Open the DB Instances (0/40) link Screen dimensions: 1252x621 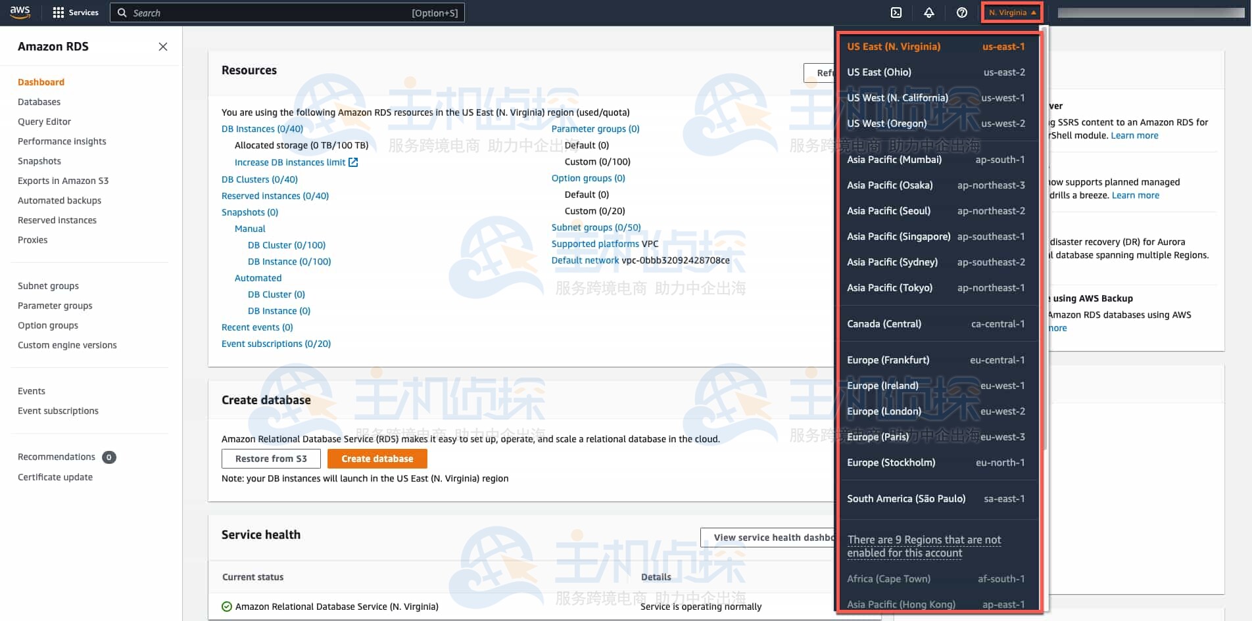[x=262, y=129]
